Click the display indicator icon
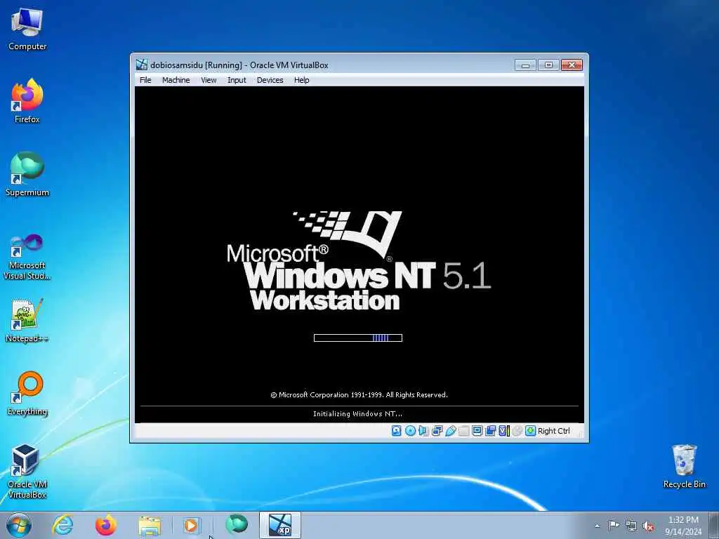 click(477, 431)
